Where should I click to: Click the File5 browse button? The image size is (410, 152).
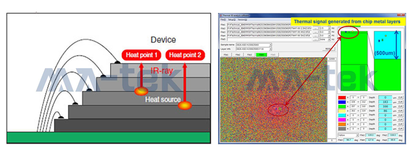tap(316, 39)
